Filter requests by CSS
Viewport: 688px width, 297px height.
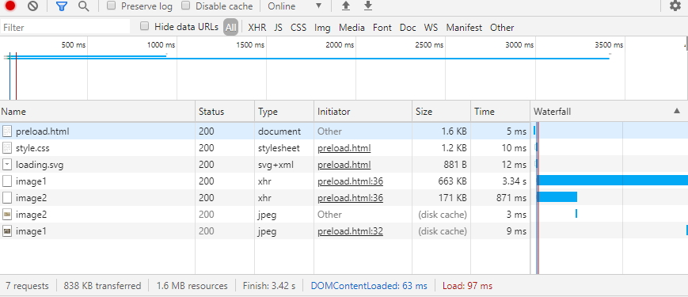[x=298, y=27]
